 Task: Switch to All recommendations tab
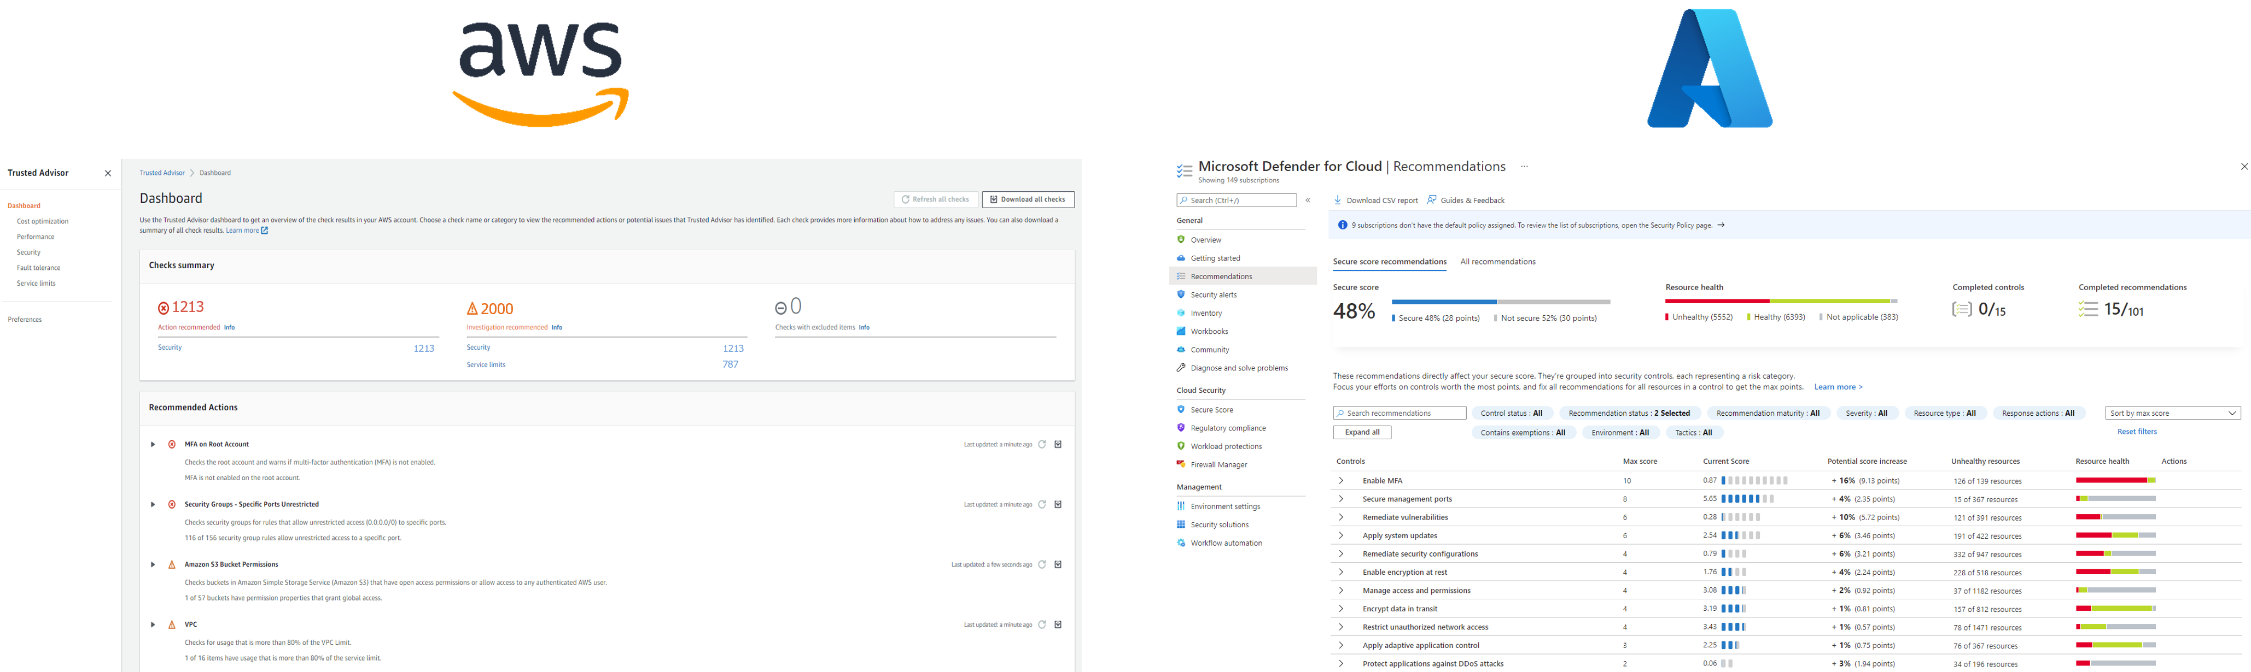(1498, 262)
